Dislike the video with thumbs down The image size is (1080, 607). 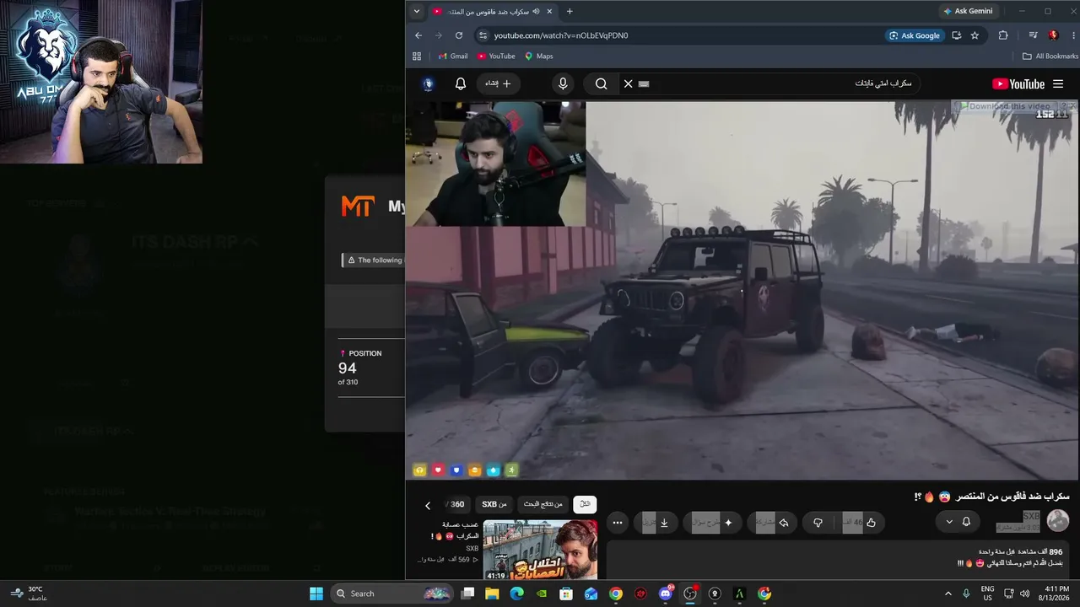[818, 523]
